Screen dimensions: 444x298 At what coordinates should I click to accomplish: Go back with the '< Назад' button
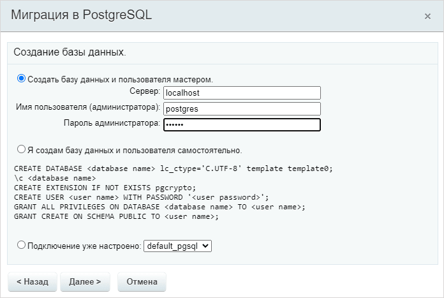pos(33,282)
